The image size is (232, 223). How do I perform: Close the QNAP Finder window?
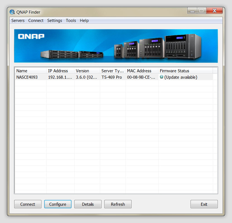215,11
